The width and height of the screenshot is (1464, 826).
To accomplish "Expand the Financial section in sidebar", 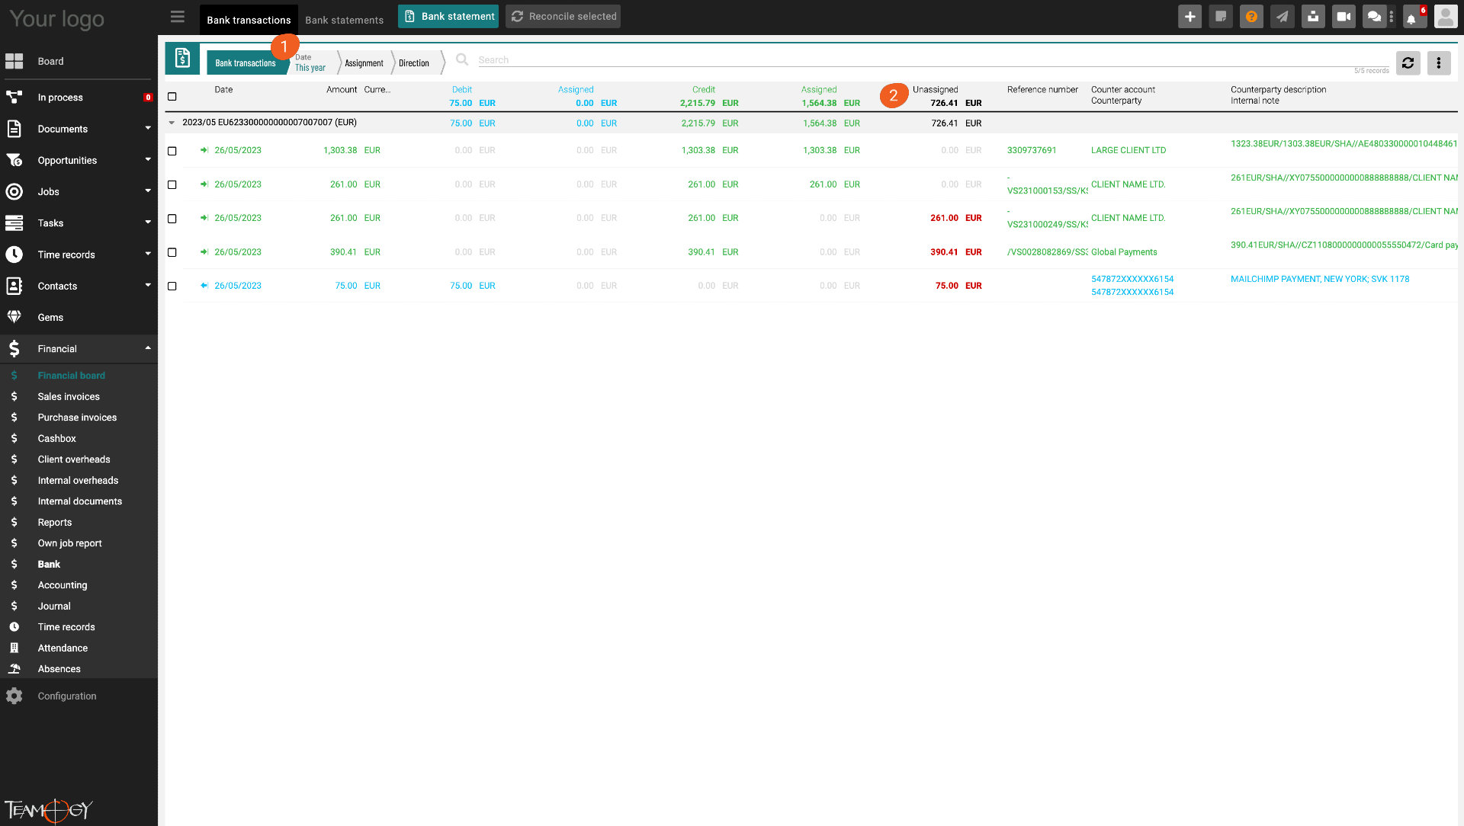I will tap(147, 349).
